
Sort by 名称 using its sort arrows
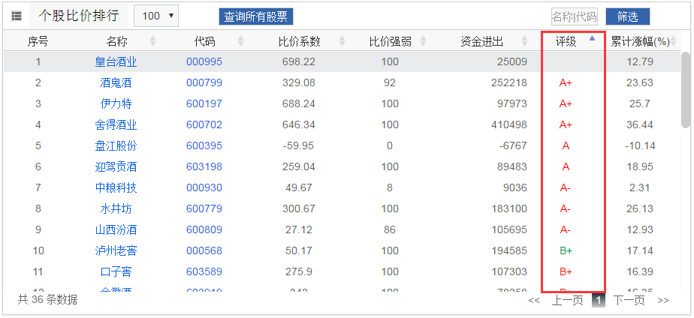click(x=153, y=41)
